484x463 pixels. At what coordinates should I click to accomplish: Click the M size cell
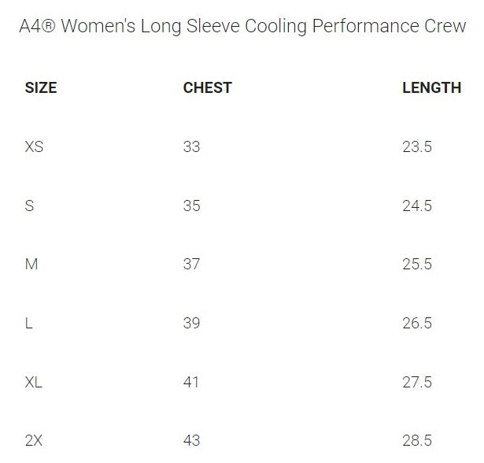pyautogui.click(x=31, y=264)
